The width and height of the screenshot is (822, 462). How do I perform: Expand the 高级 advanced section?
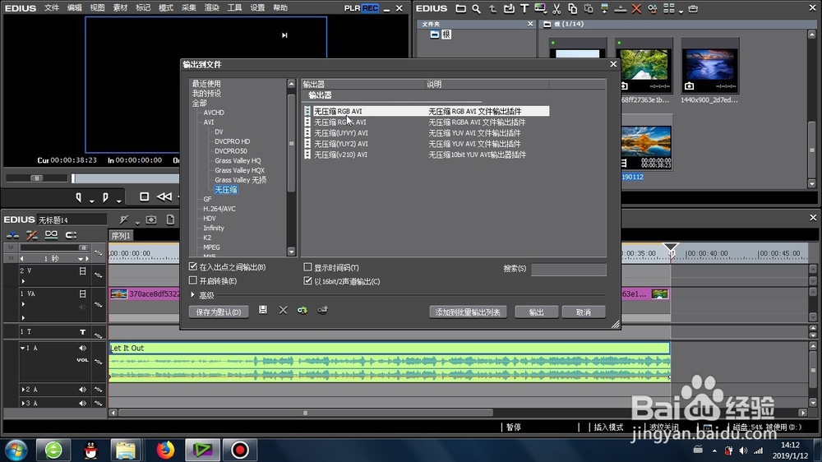coord(193,295)
